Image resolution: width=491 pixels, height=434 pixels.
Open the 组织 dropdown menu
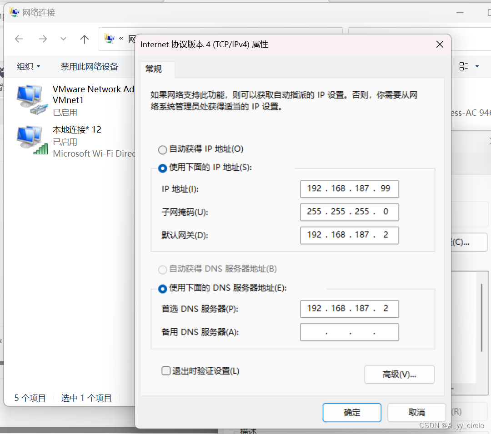point(28,66)
